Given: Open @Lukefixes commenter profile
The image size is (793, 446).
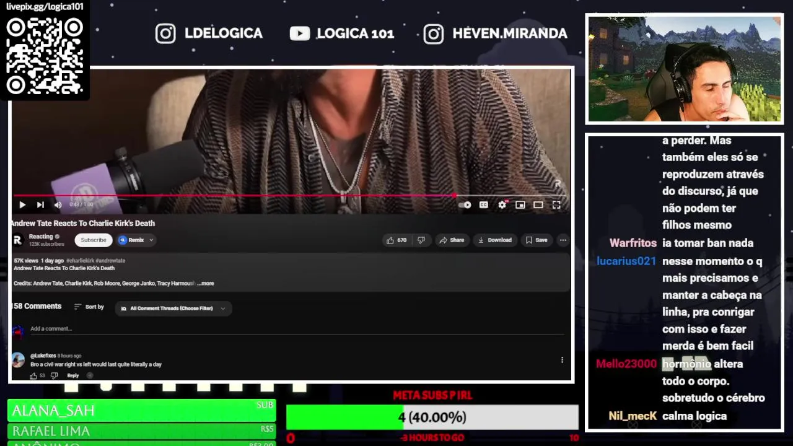Looking at the screenshot, I should (x=43, y=356).
